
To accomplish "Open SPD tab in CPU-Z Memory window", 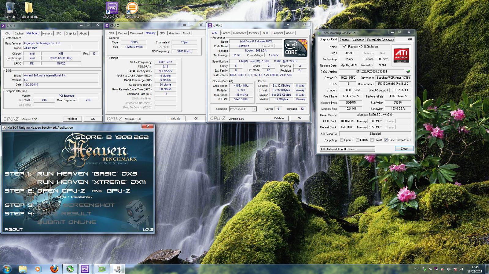I will (x=162, y=33).
